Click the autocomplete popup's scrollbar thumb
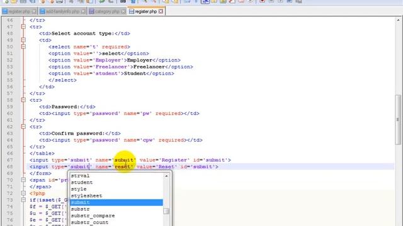Viewport: 403px width, 226px height. tap(166, 211)
